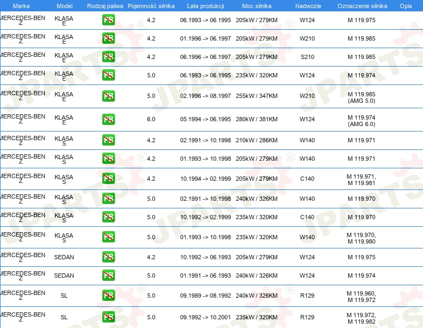Click the date range 09.1989 -> 08.1992

click(206, 296)
